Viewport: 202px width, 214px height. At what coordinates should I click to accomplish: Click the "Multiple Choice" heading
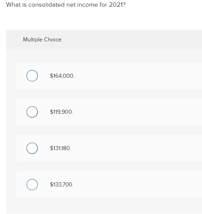tap(42, 40)
